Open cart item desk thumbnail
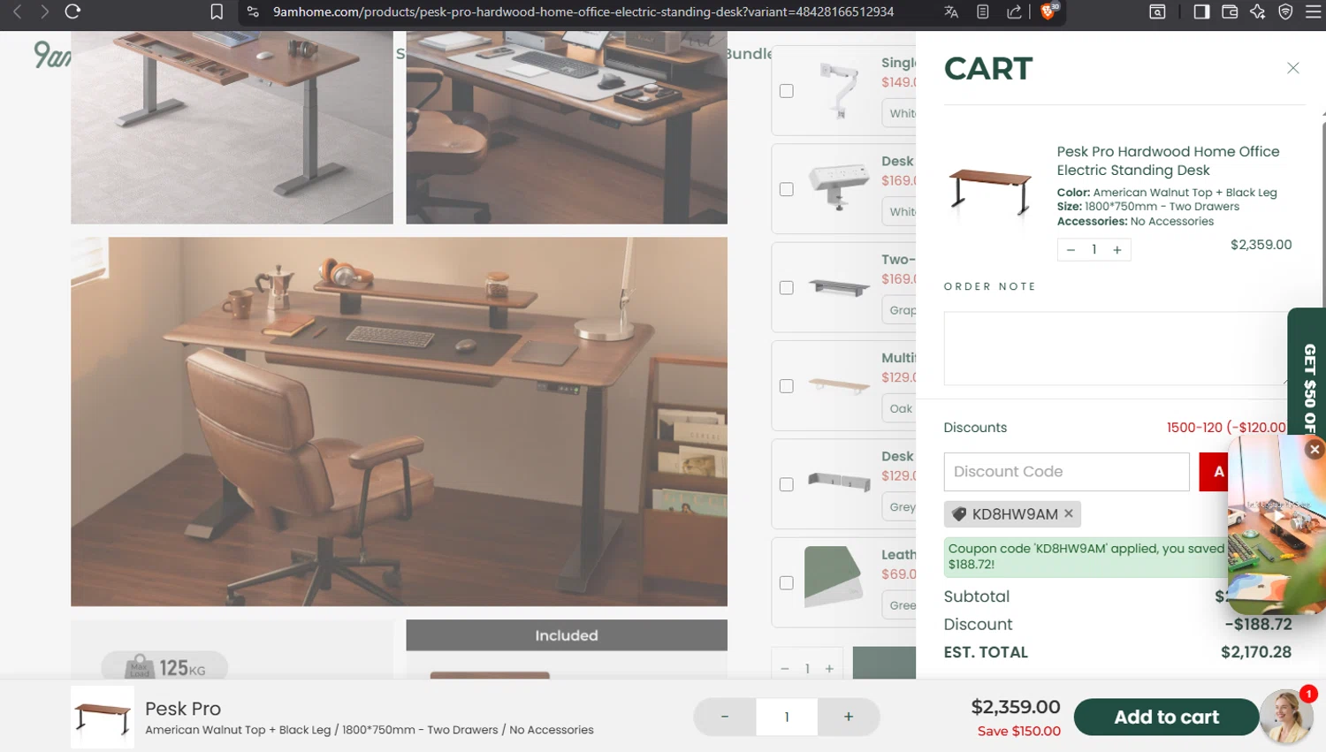1326x752 pixels. click(x=990, y=191)
